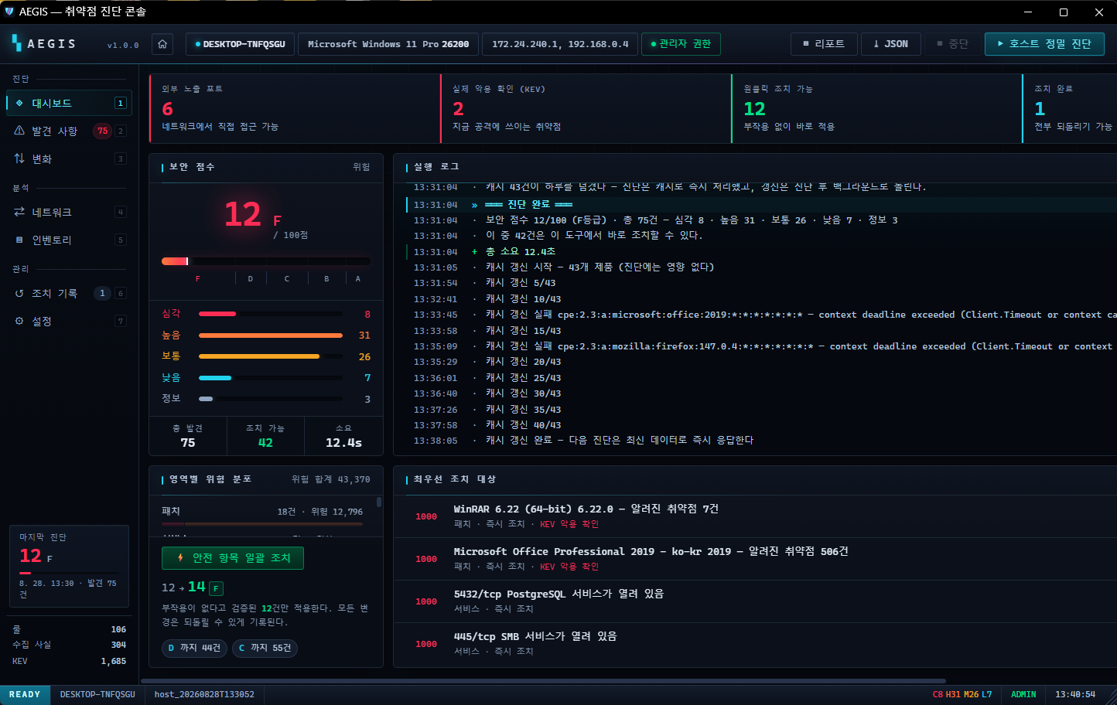Click the 마지막 진단 summary card
The height and width of the screenshot is (705, 1117).
coord(69,566)
